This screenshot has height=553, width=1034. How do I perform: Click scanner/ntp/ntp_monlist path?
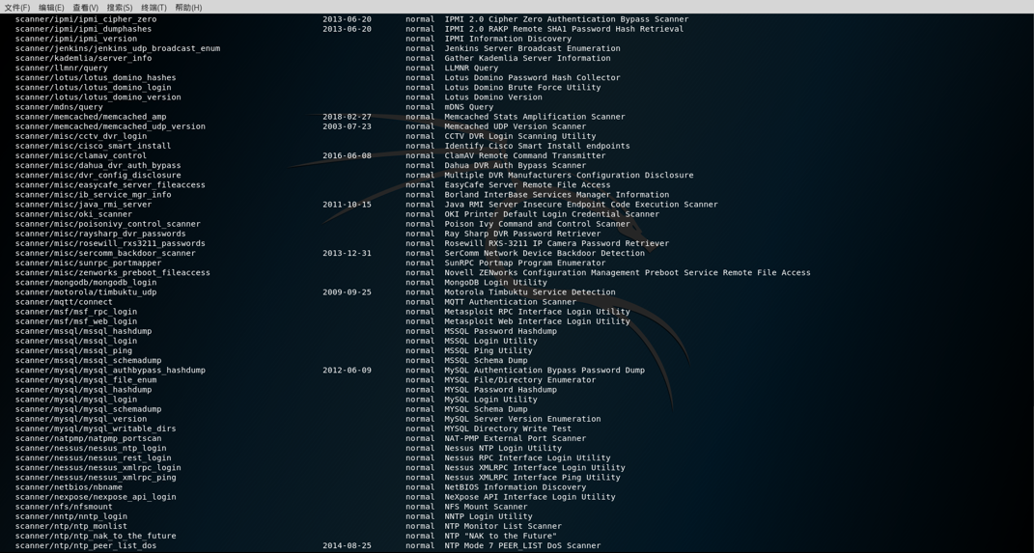click(x=71, y=526)
